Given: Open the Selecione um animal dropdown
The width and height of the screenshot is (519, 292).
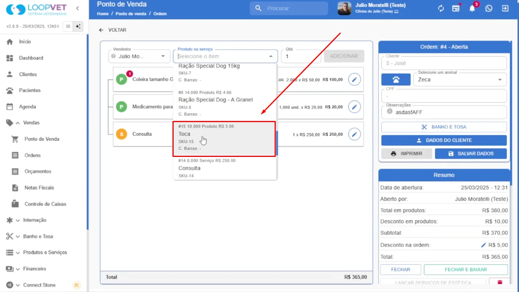Looking at the screenshot, I should click(x=460, y=80).
